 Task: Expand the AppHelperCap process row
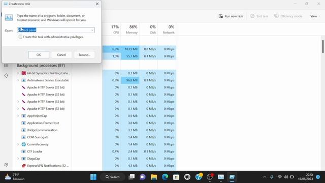point(18,116)
